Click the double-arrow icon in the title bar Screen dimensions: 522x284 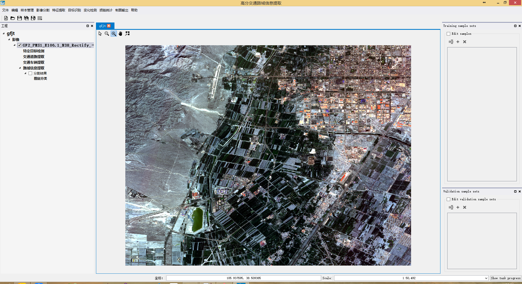(x=484, y=2)
